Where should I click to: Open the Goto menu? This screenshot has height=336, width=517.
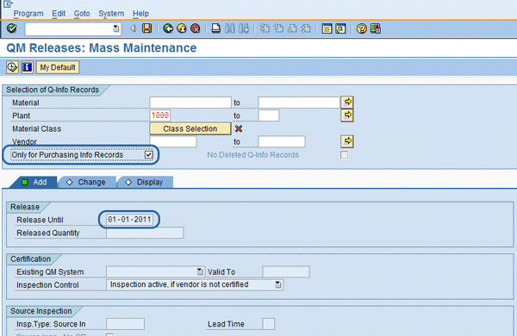point(82,14)
